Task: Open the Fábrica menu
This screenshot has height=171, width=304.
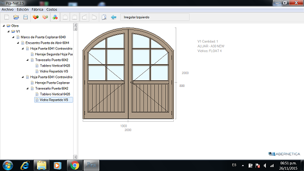Action: click(38, 9)
